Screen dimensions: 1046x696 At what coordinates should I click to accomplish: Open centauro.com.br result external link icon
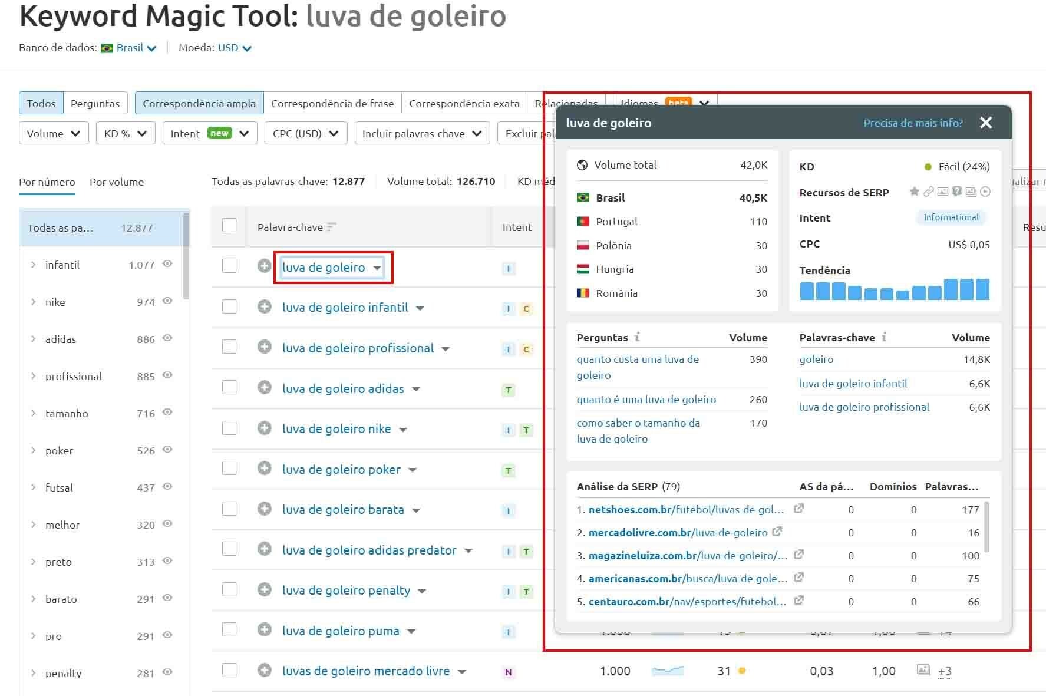[798, 601]
